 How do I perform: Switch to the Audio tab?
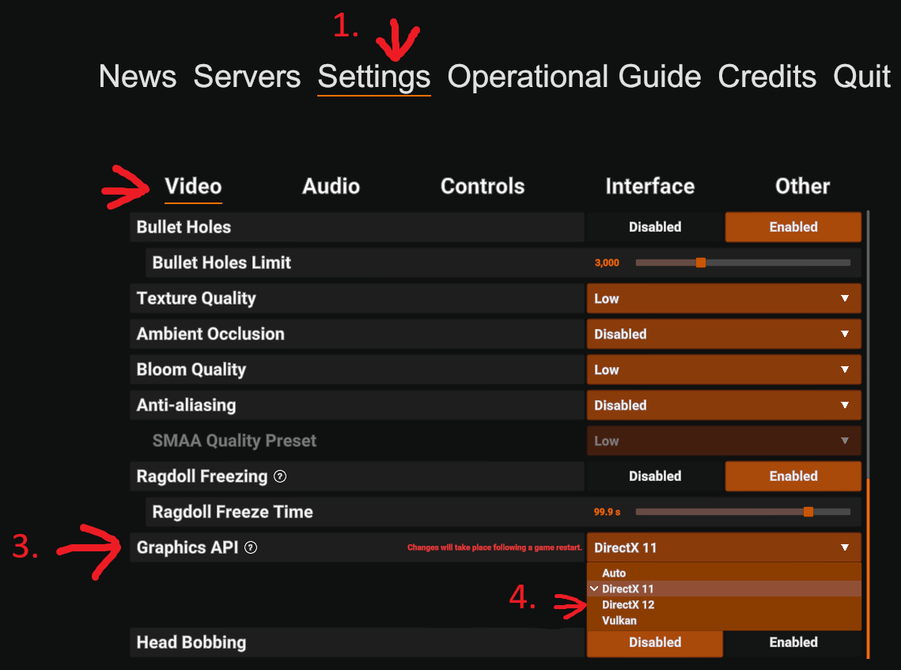tap(331, 186)
